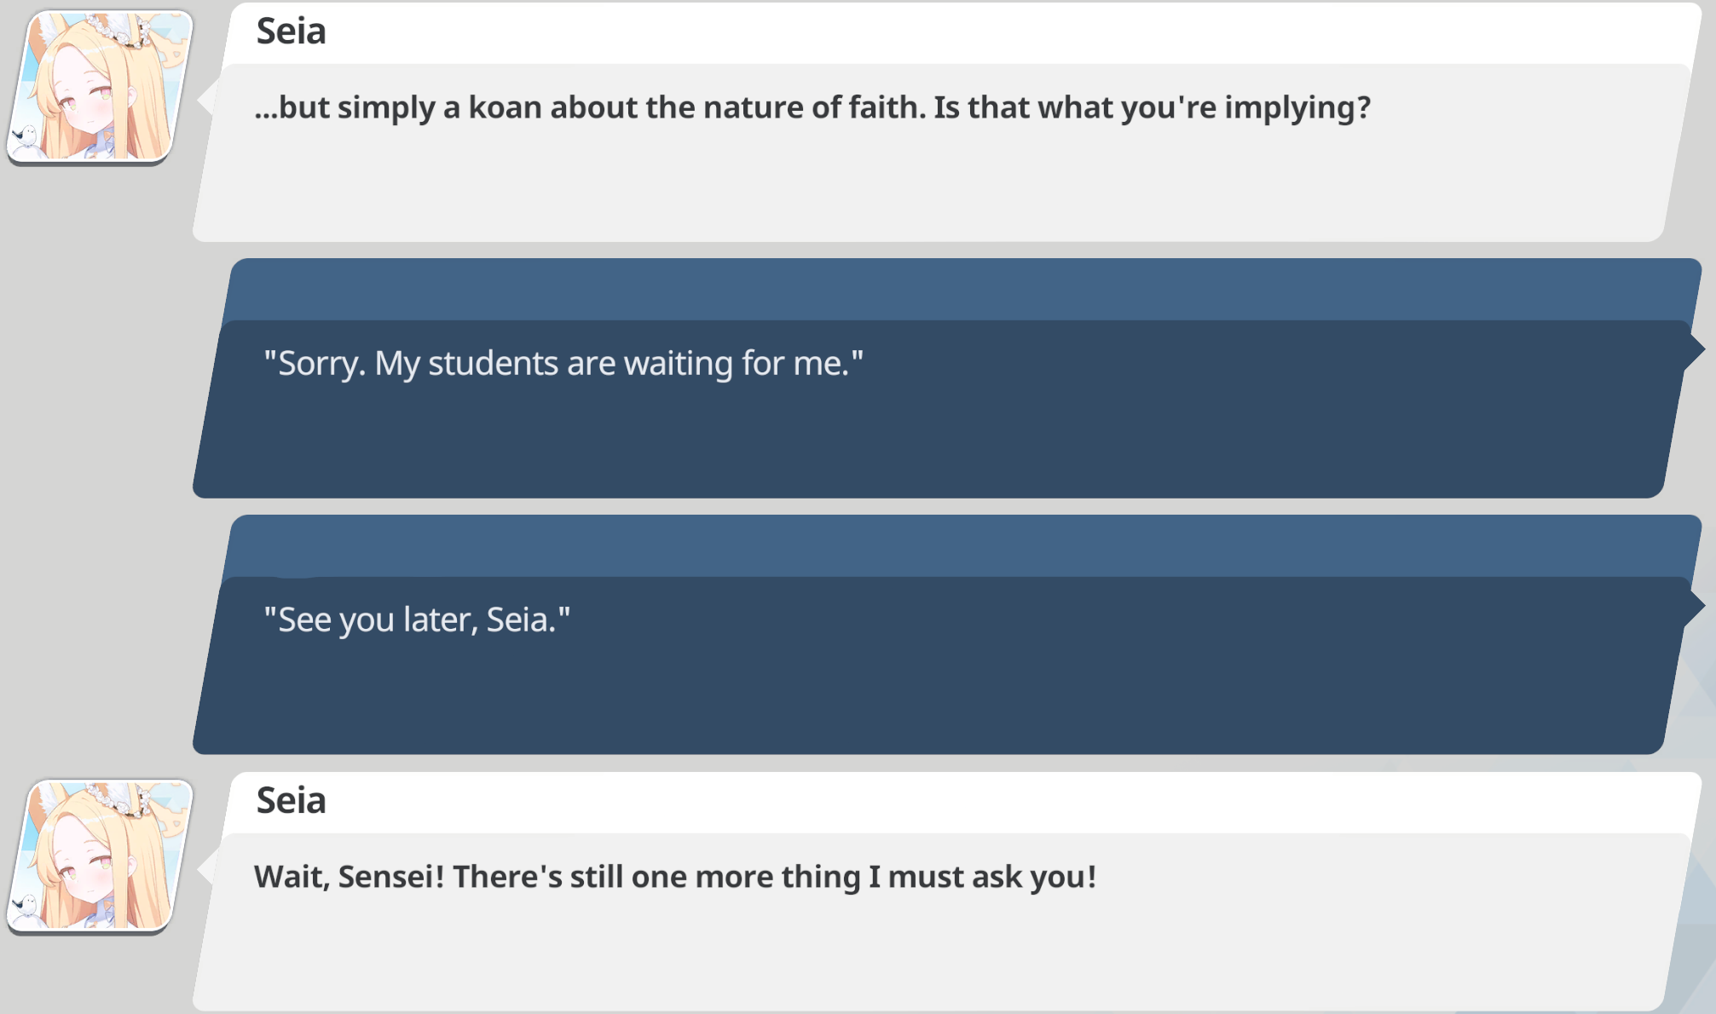Click the small white bird on top avatar
Viewport: 1716px width, 1014px height.
26,136
